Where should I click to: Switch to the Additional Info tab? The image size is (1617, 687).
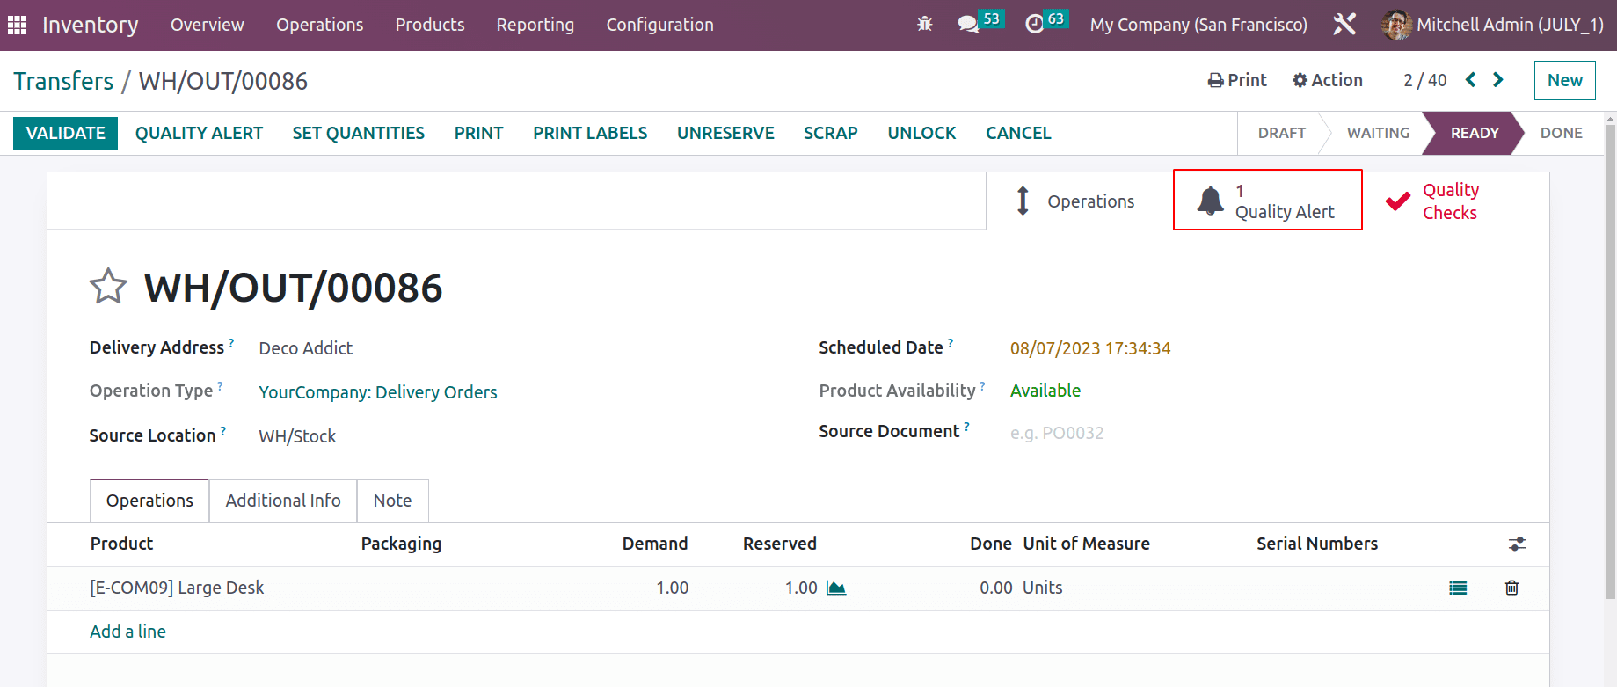pos(283,501)
